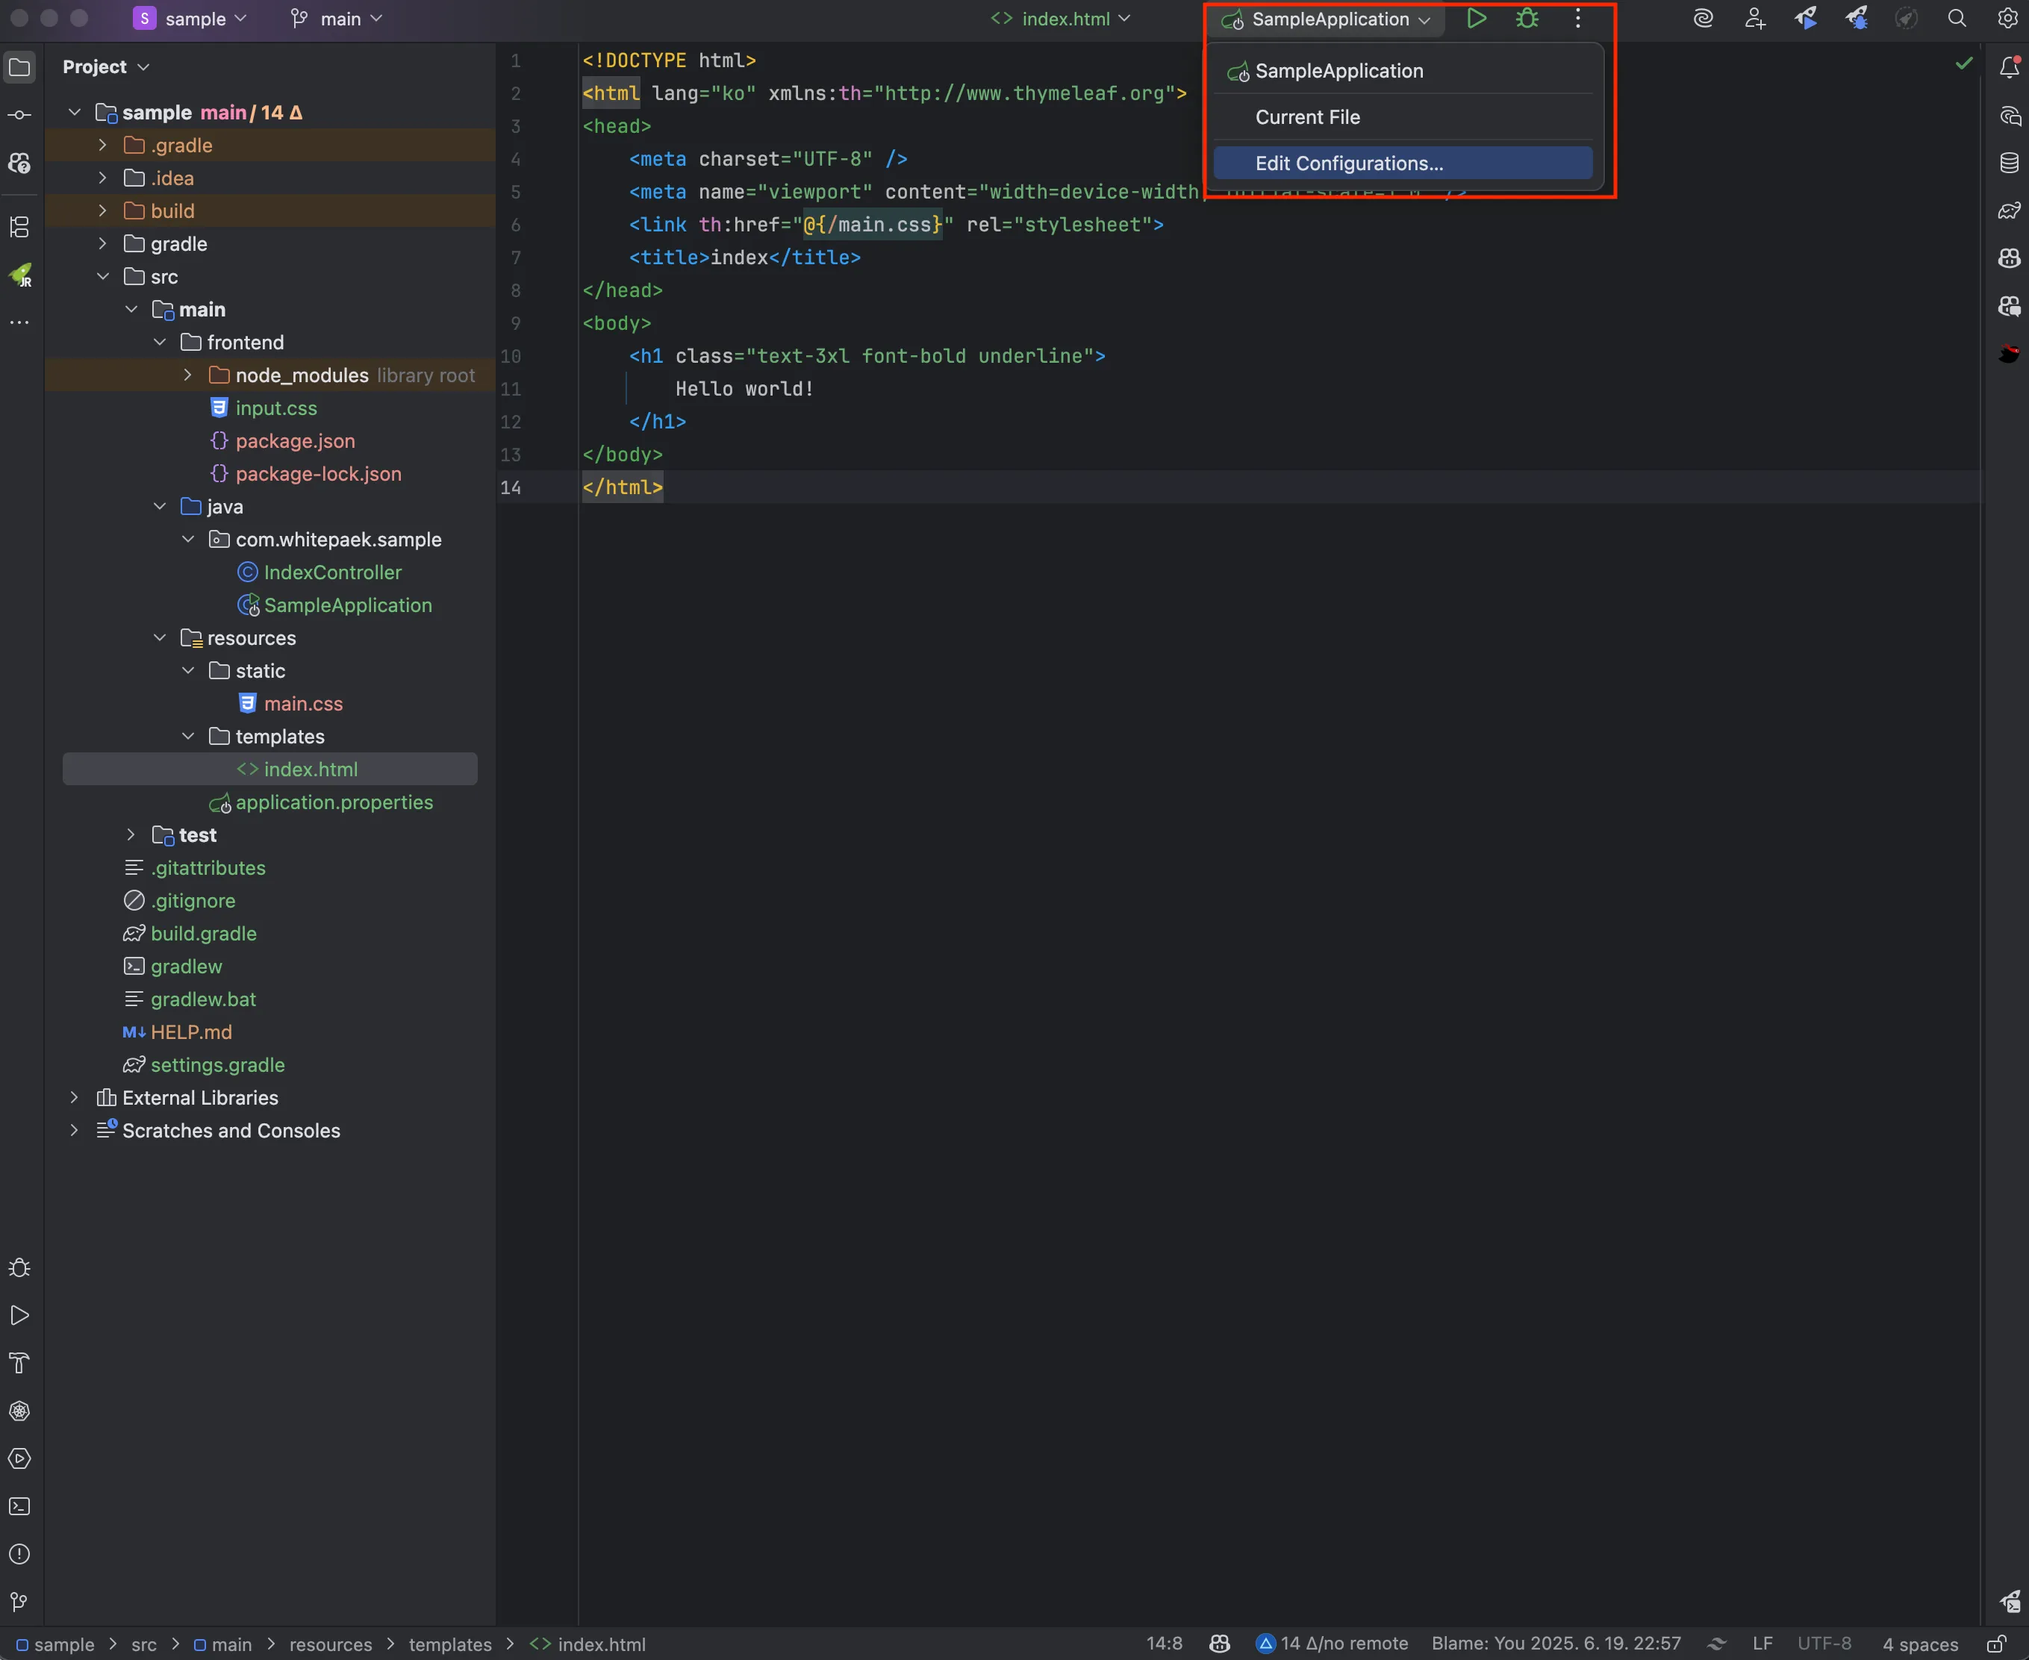Open the Database tool window icon
Viewport: 2029px width, 1660px height.
[x=2009, y=163]
